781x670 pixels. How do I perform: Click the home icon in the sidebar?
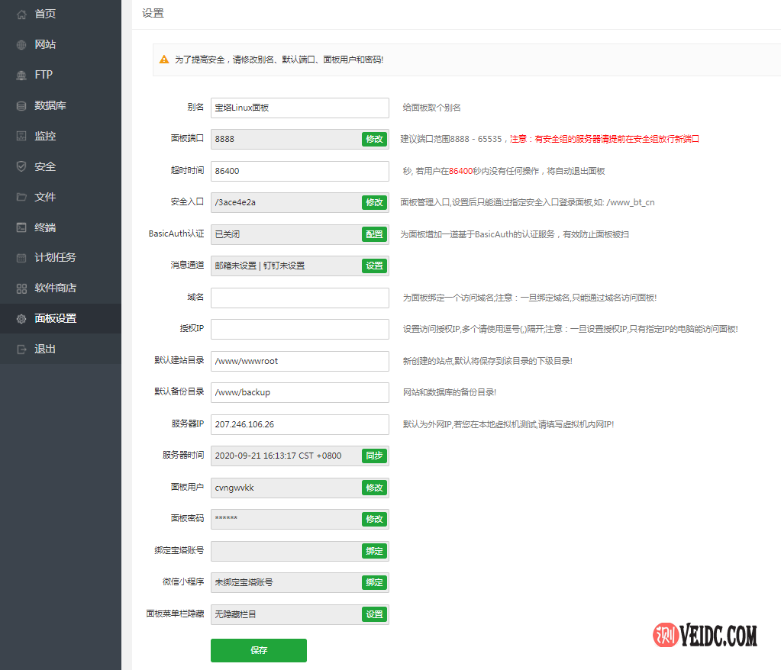point(21,14)
